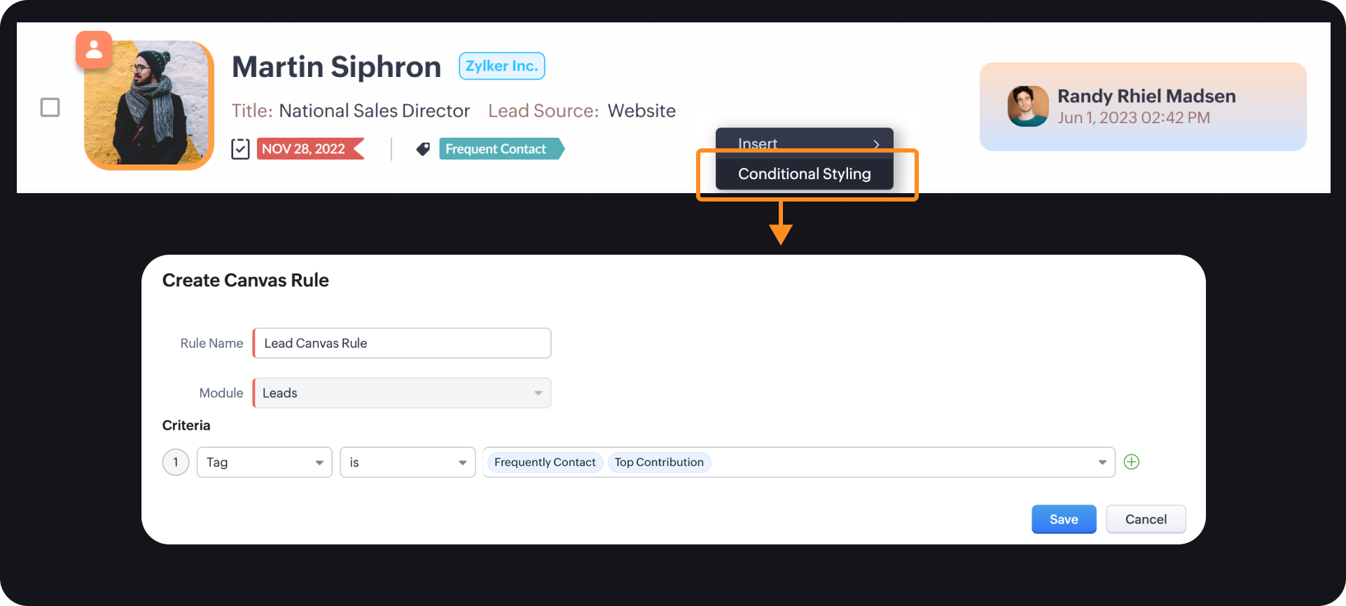Click the task calendar check icon
This screenshot has width=1346, height=606.
pos(240,149)
